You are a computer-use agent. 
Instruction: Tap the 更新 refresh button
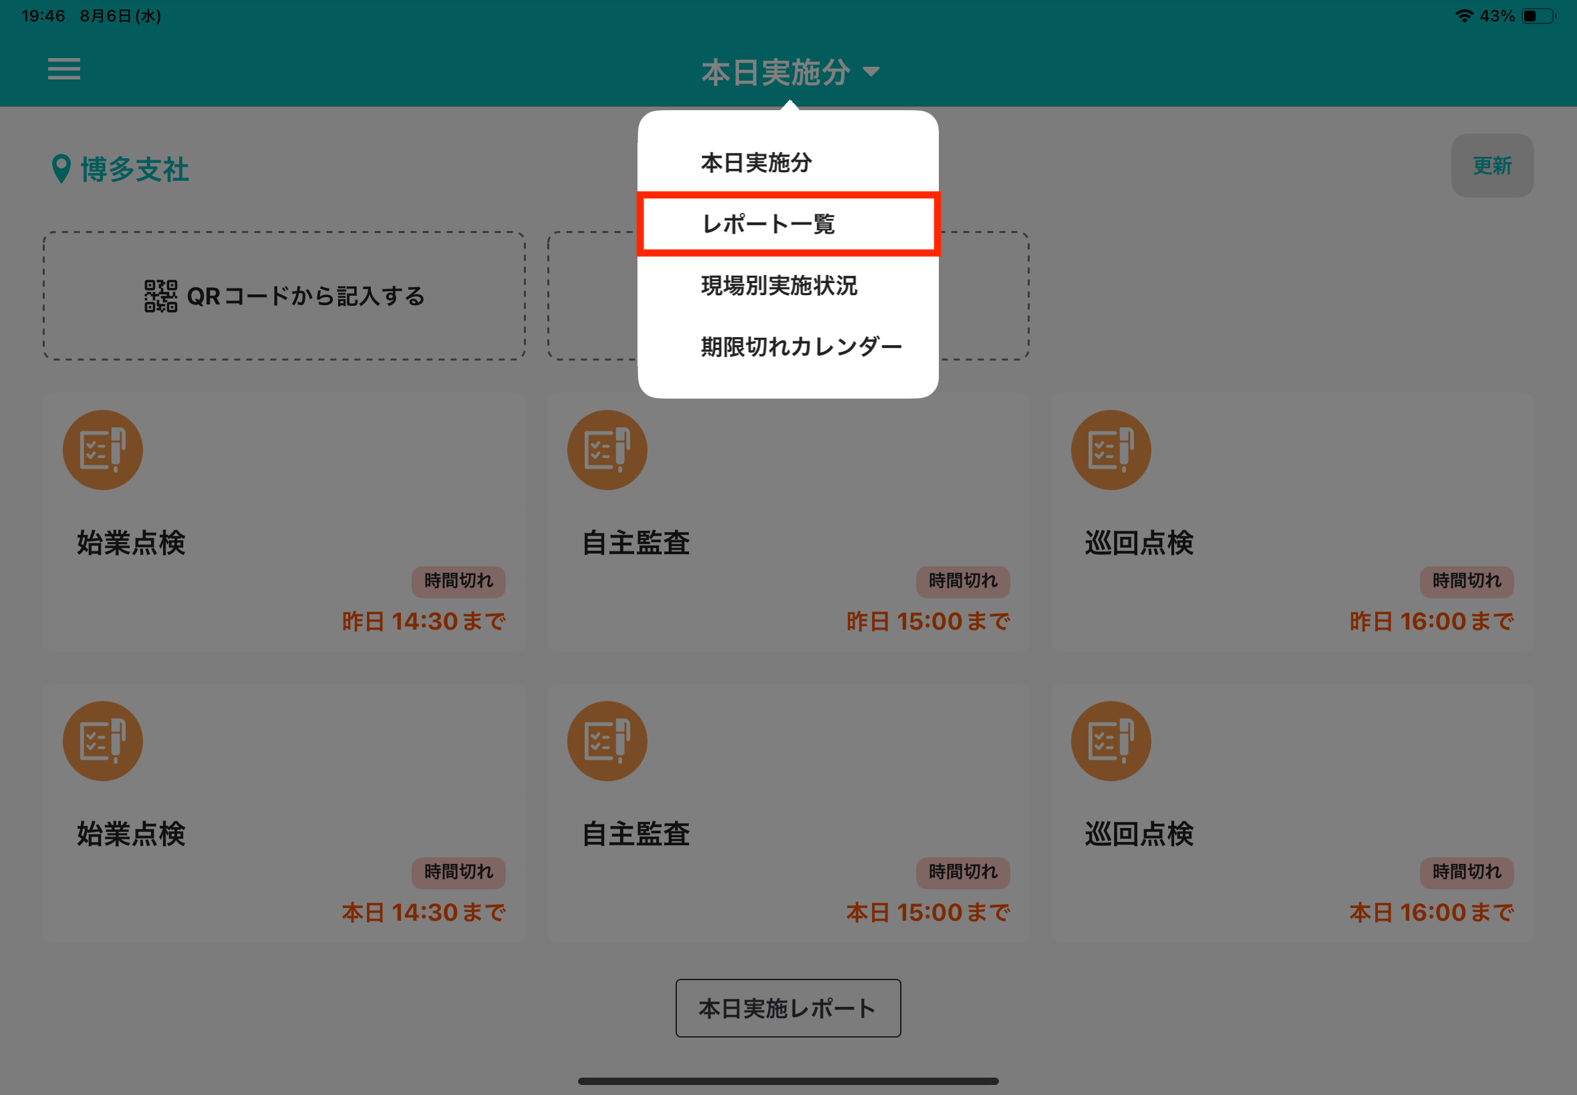[x=1492, y=166]
